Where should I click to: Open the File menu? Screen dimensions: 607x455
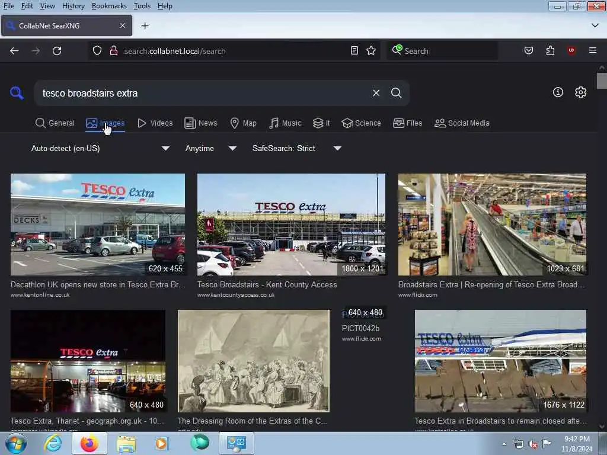(x=8, y=6)
